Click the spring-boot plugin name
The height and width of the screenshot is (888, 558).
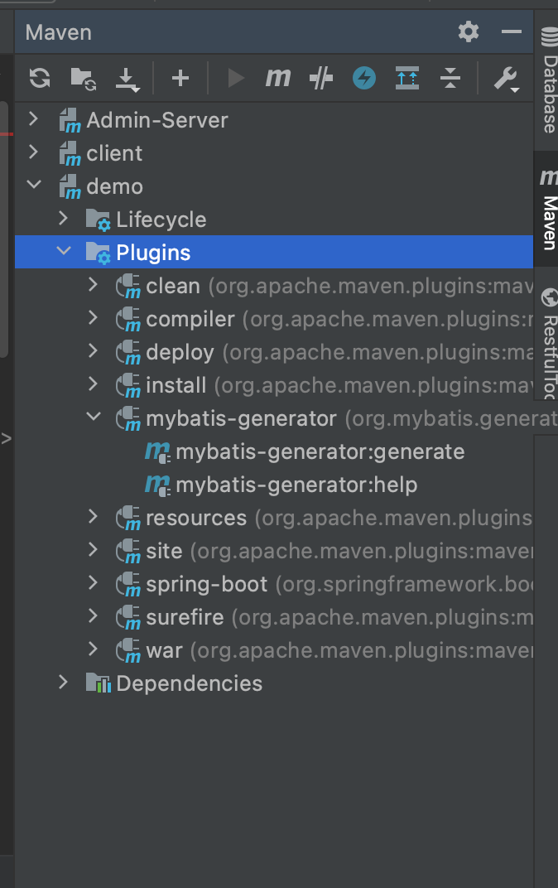(207, 585)
